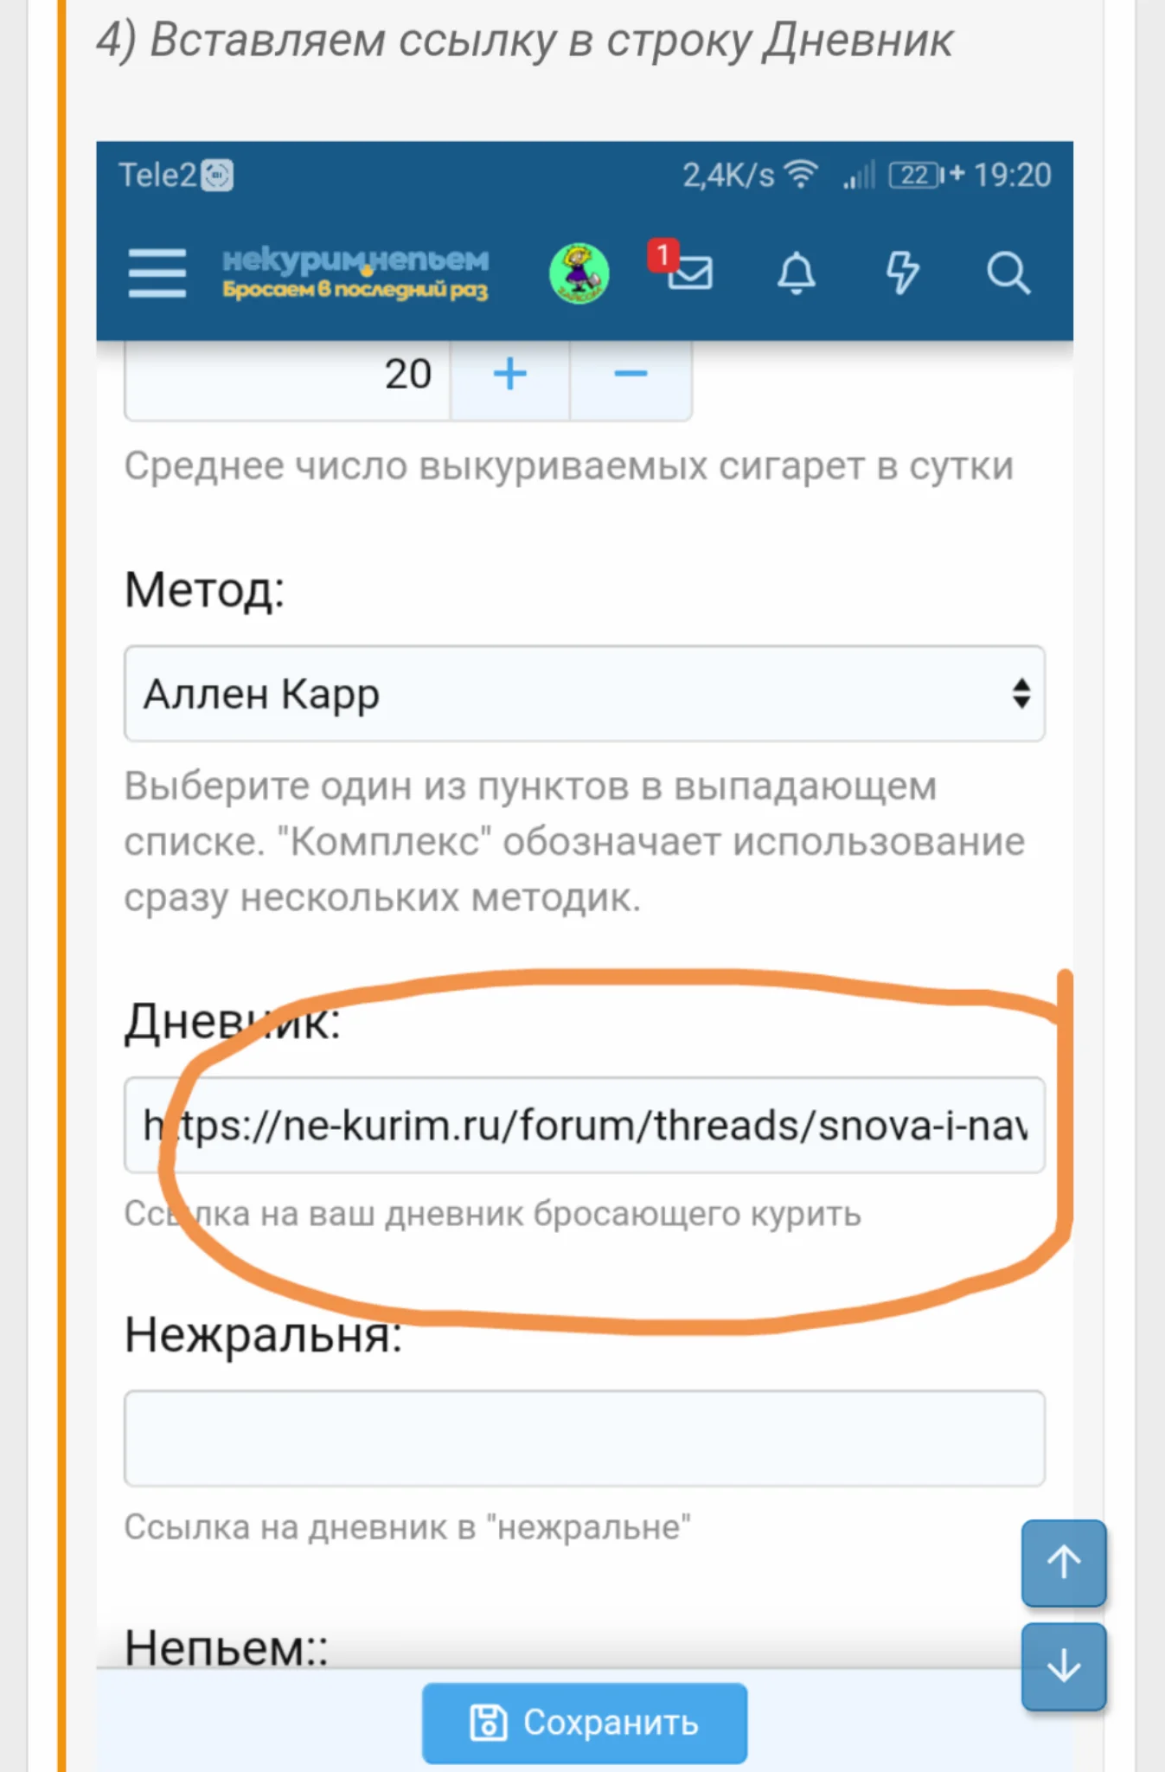
Task: Click the empty Нежральня input field
Action: (x=585, y=1438)
